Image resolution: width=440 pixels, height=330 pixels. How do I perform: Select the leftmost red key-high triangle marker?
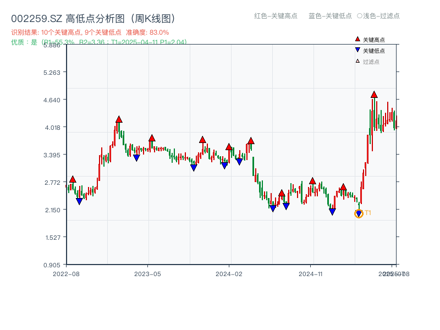tap(73, 179)
